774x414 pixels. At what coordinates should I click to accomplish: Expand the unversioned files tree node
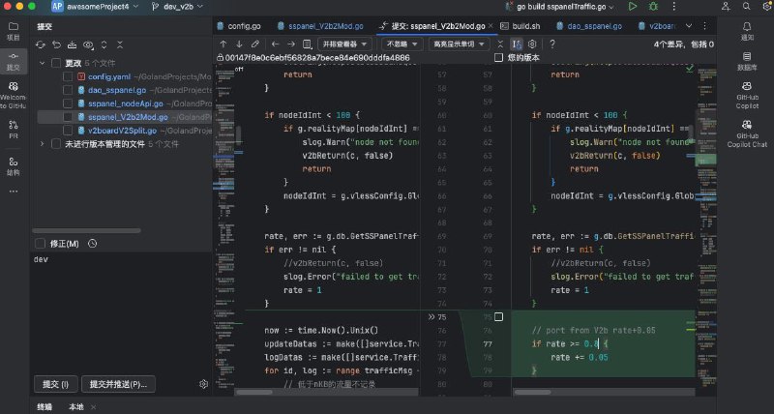(42, 144)
